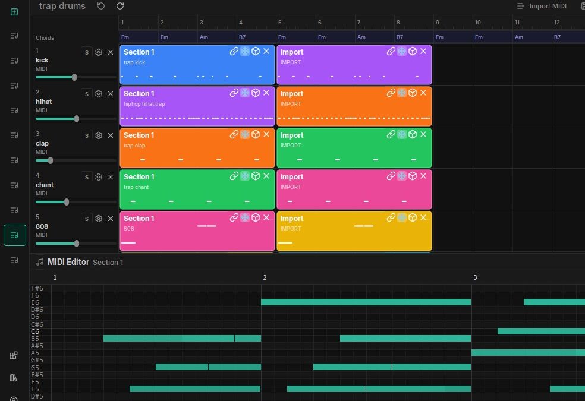Image resolution: width=585 pixels, height=401 pixels.
Task: Click the undo arrow next to trap drums title
Action: coord(100,6)
